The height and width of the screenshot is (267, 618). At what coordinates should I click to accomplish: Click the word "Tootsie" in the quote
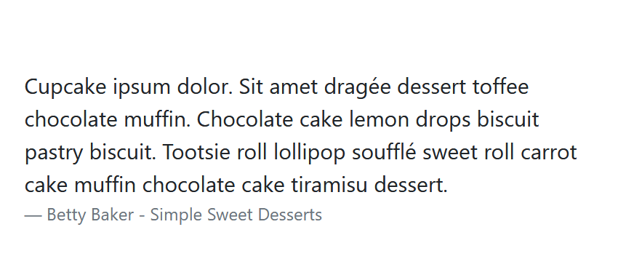pyautogui.click(x=197, y=152)
